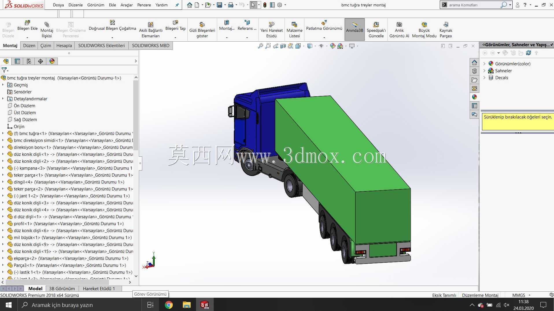Viewport: 554px width, 311px height.
Task: Expand the Detaylandırmalar tree item
Action: (3, 99)
